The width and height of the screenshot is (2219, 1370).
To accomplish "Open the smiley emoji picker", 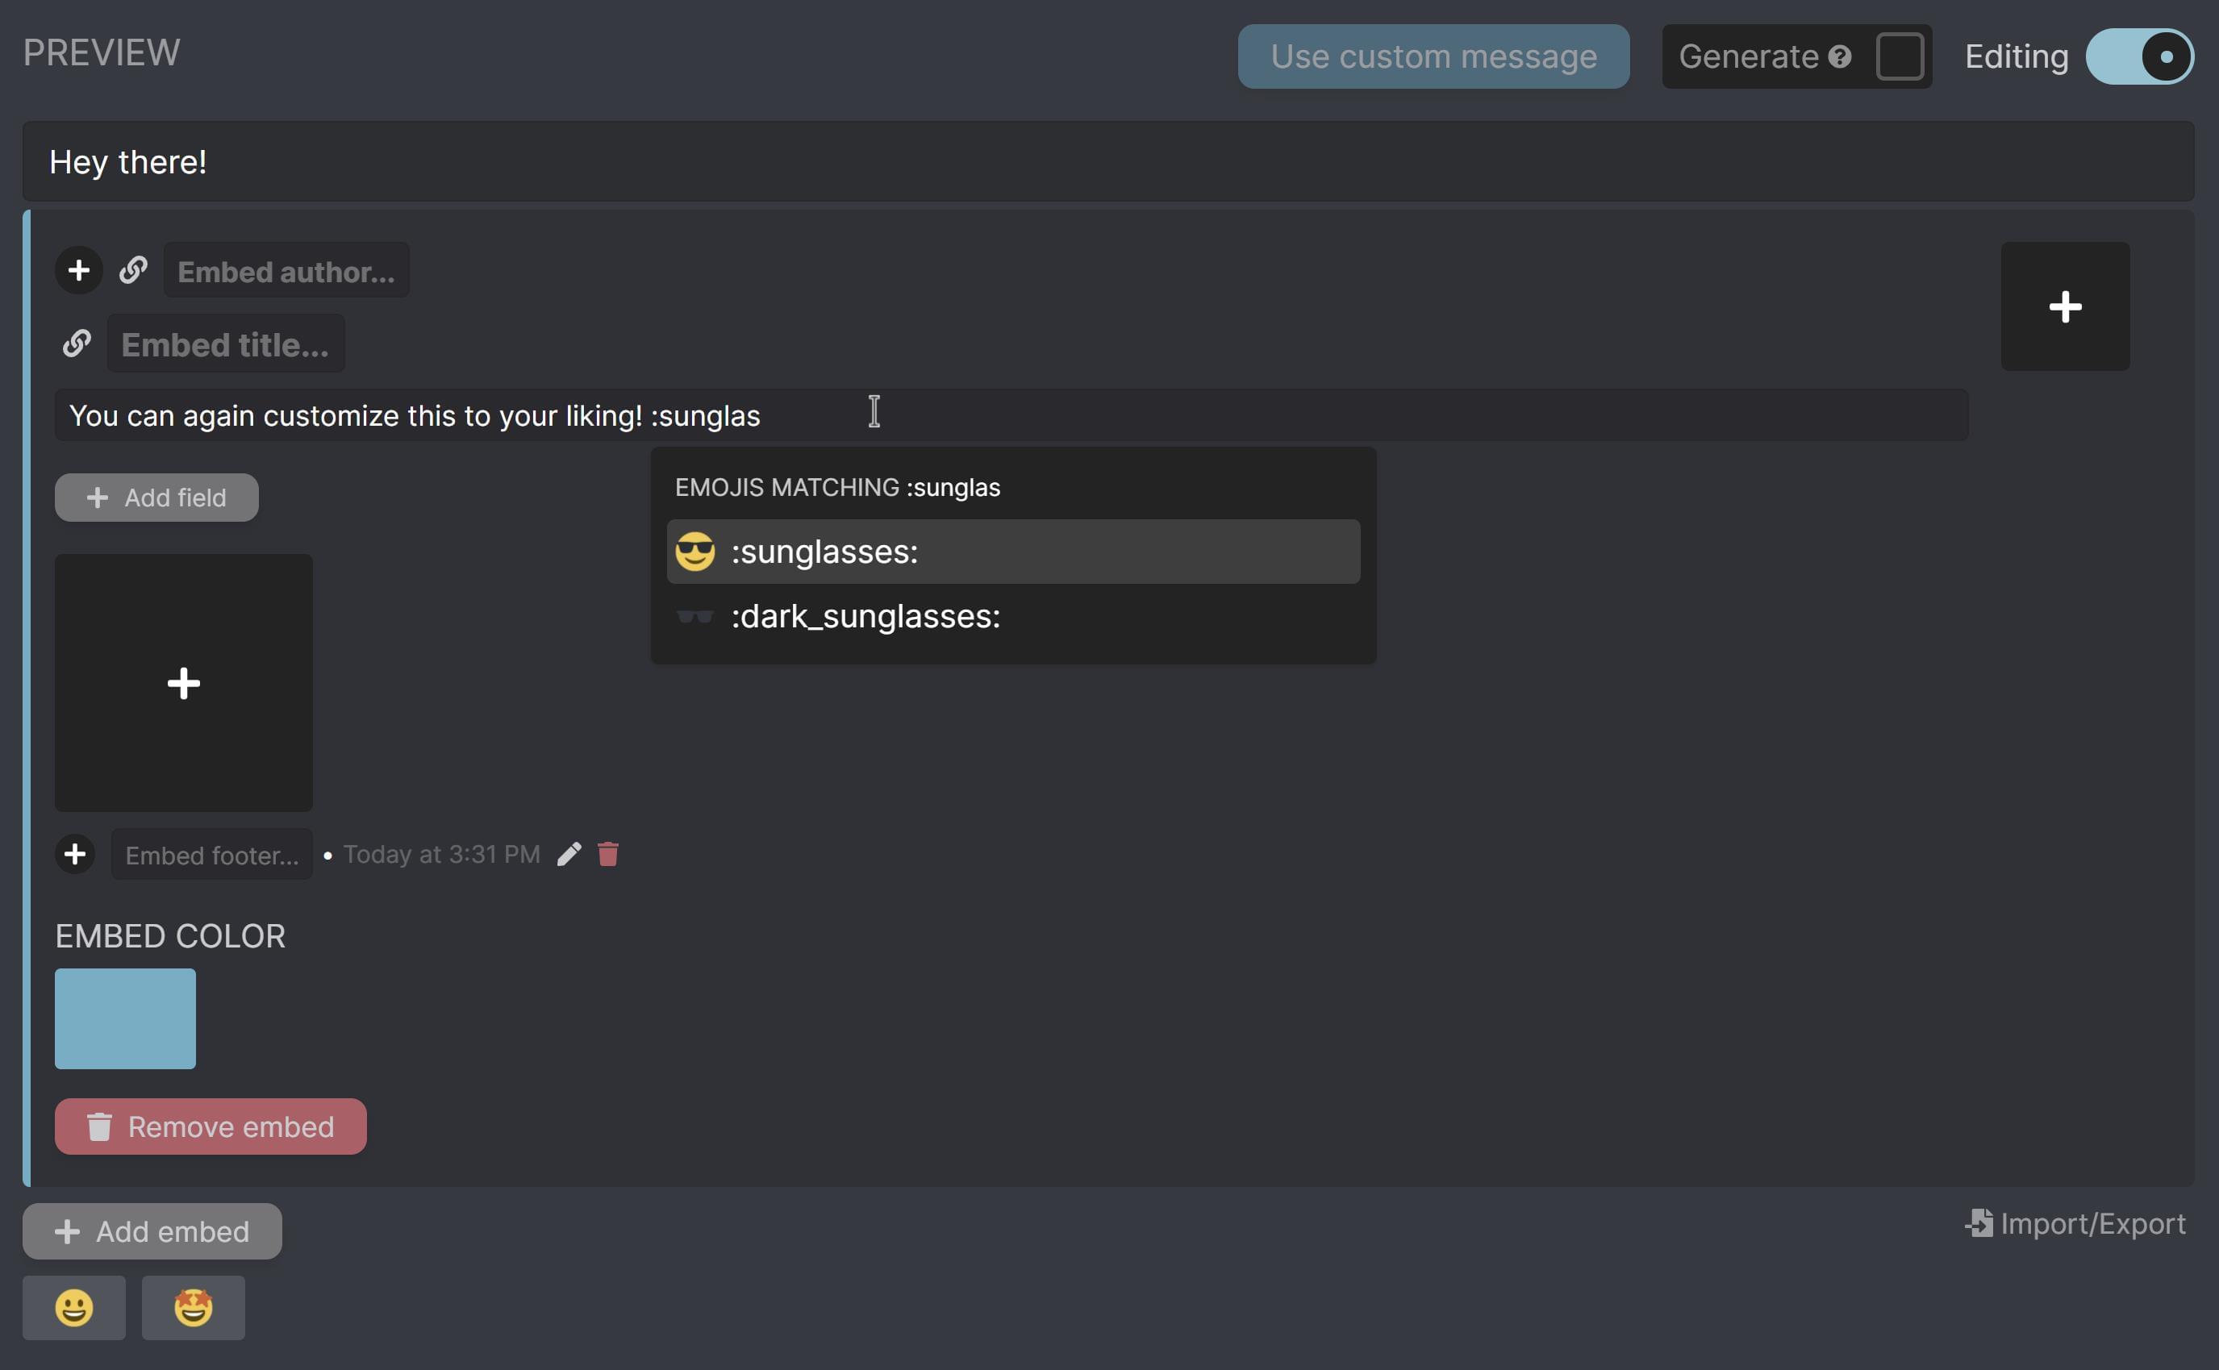I will 74,1307.
